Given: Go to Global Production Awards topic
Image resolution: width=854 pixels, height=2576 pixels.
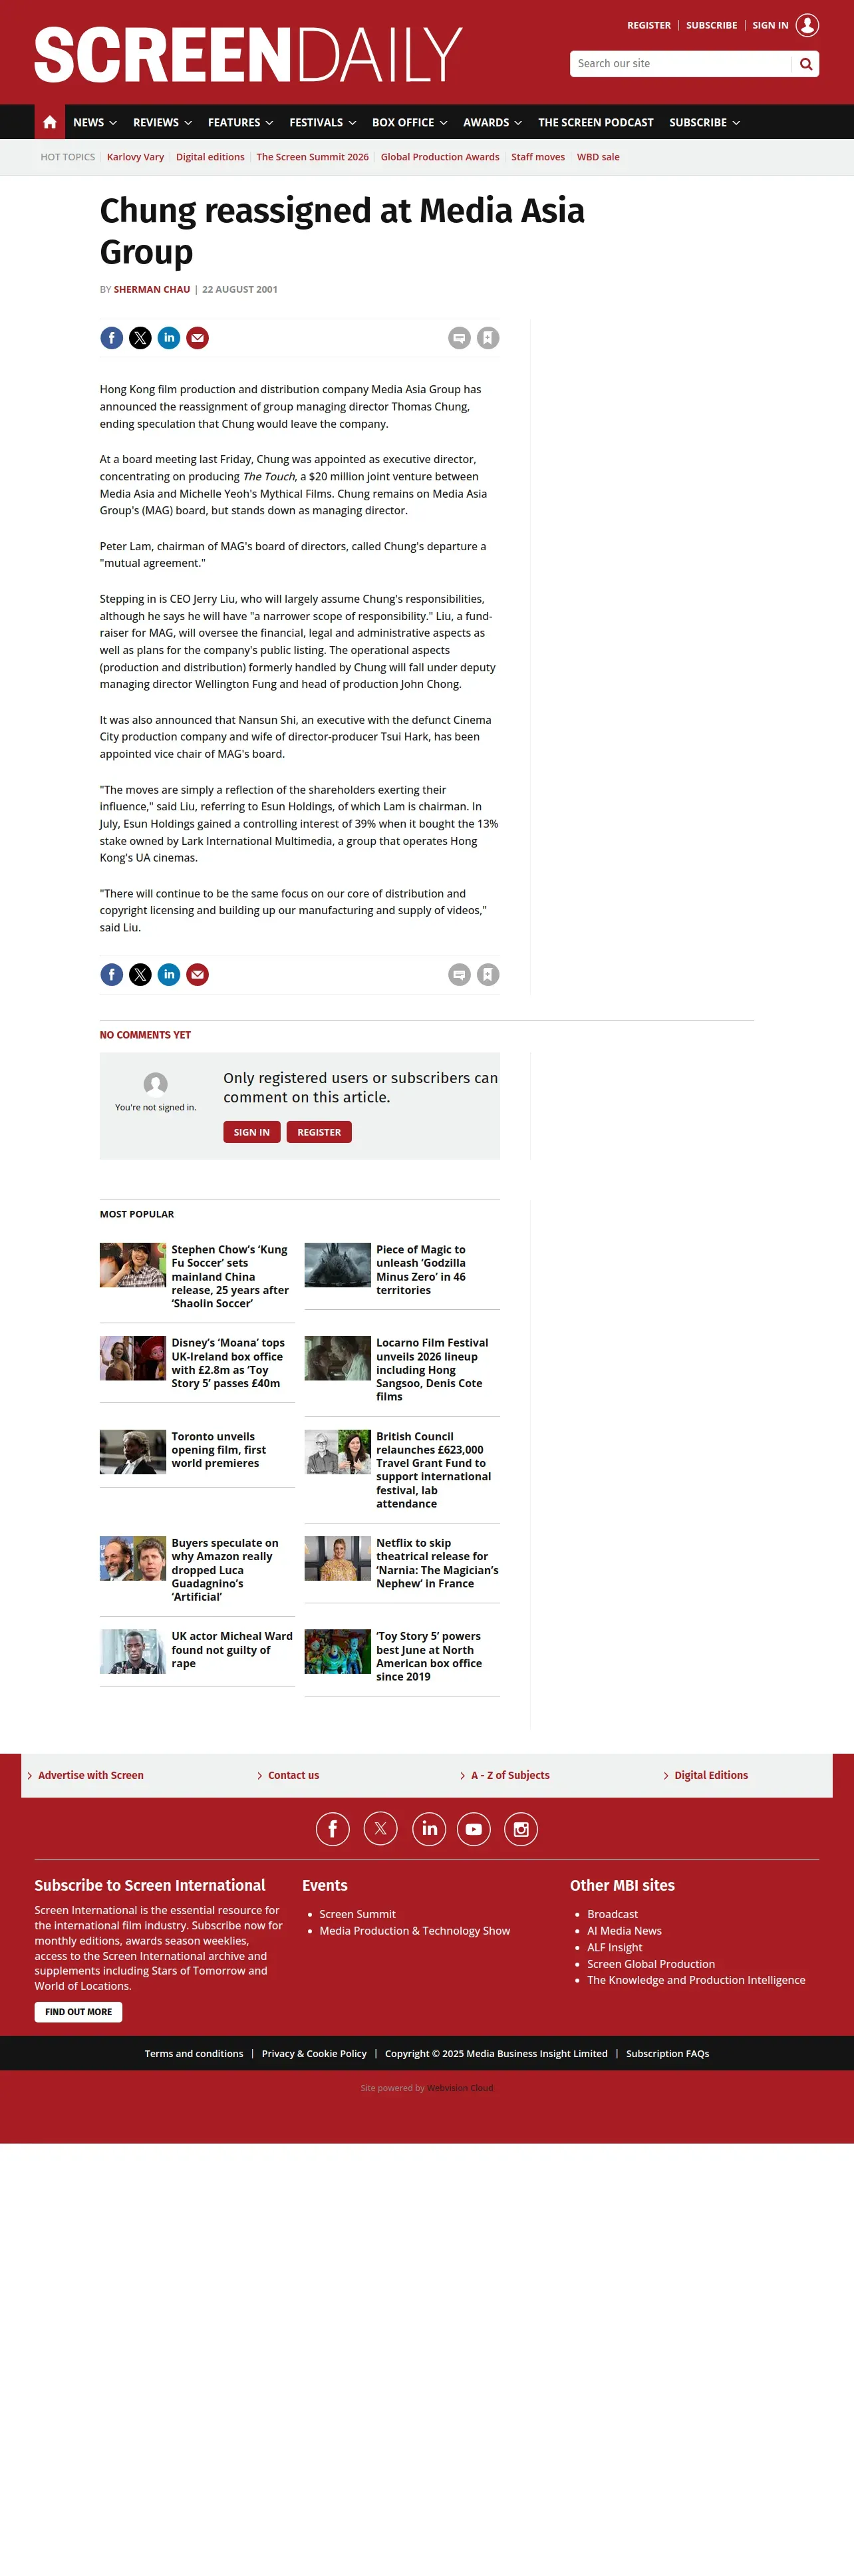Looking at the screenshot, I should [x=440, y=157].
